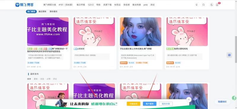
Task: Open the rabbit thumbnail of 免费文章哈哈哈 card
Action: [187, 32]
